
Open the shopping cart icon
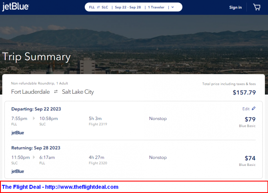pos(256,7)
